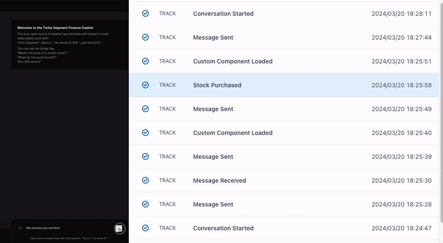Screen dimensions: 443x243
Task: Click checkmark icon beside Stock Purchased event
Action: tap(146, 85)
